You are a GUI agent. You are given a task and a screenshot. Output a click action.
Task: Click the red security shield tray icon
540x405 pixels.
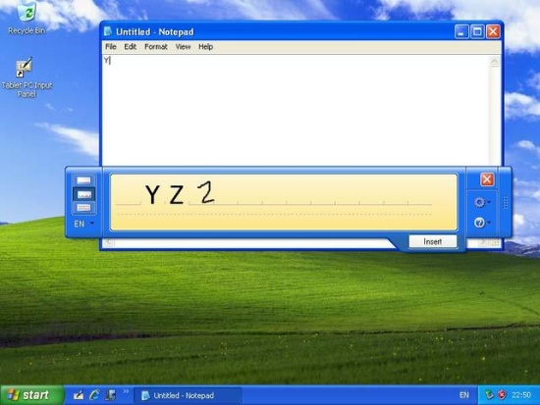[x=502, y=395]
